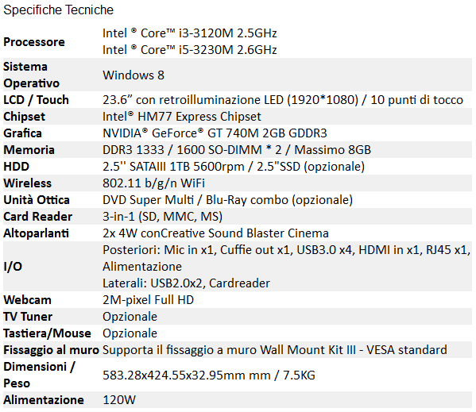Click the Memoria row label
Screen dimensions: 476x412
pyautogui.click(x=29, y=150)
